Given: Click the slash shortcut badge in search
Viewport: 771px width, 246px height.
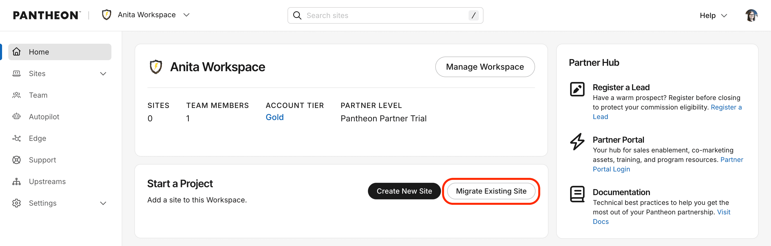Looking at the screenshot, I should coord(473,15).
